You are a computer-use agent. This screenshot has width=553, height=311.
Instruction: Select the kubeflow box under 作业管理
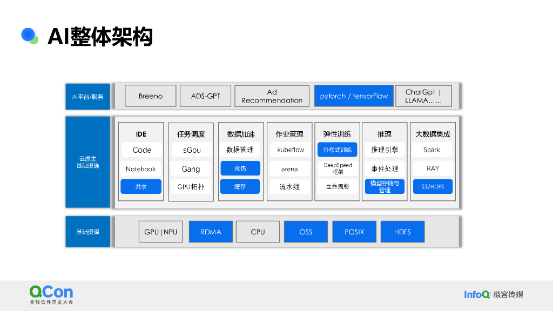(290, 150)
